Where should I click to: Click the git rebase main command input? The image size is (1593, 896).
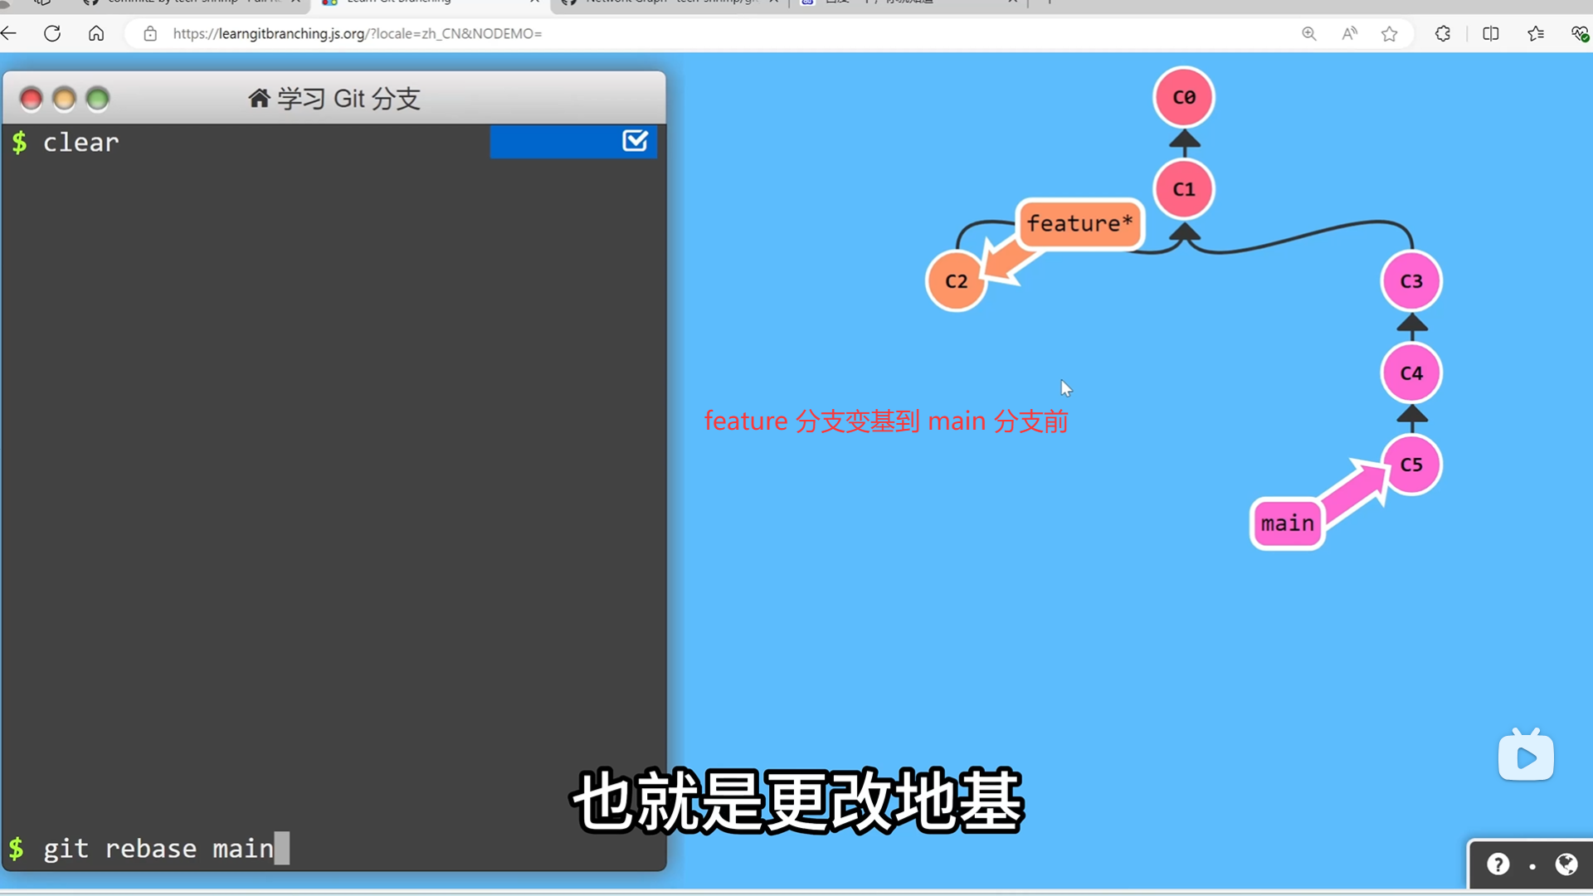[158, 849]
